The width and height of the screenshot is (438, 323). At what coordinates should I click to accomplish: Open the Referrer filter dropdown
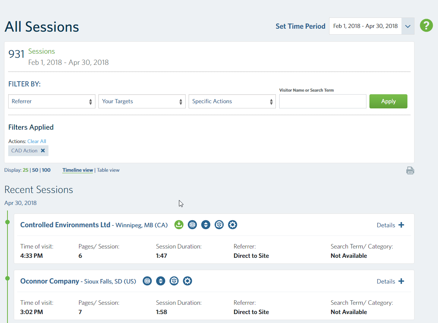52,101
